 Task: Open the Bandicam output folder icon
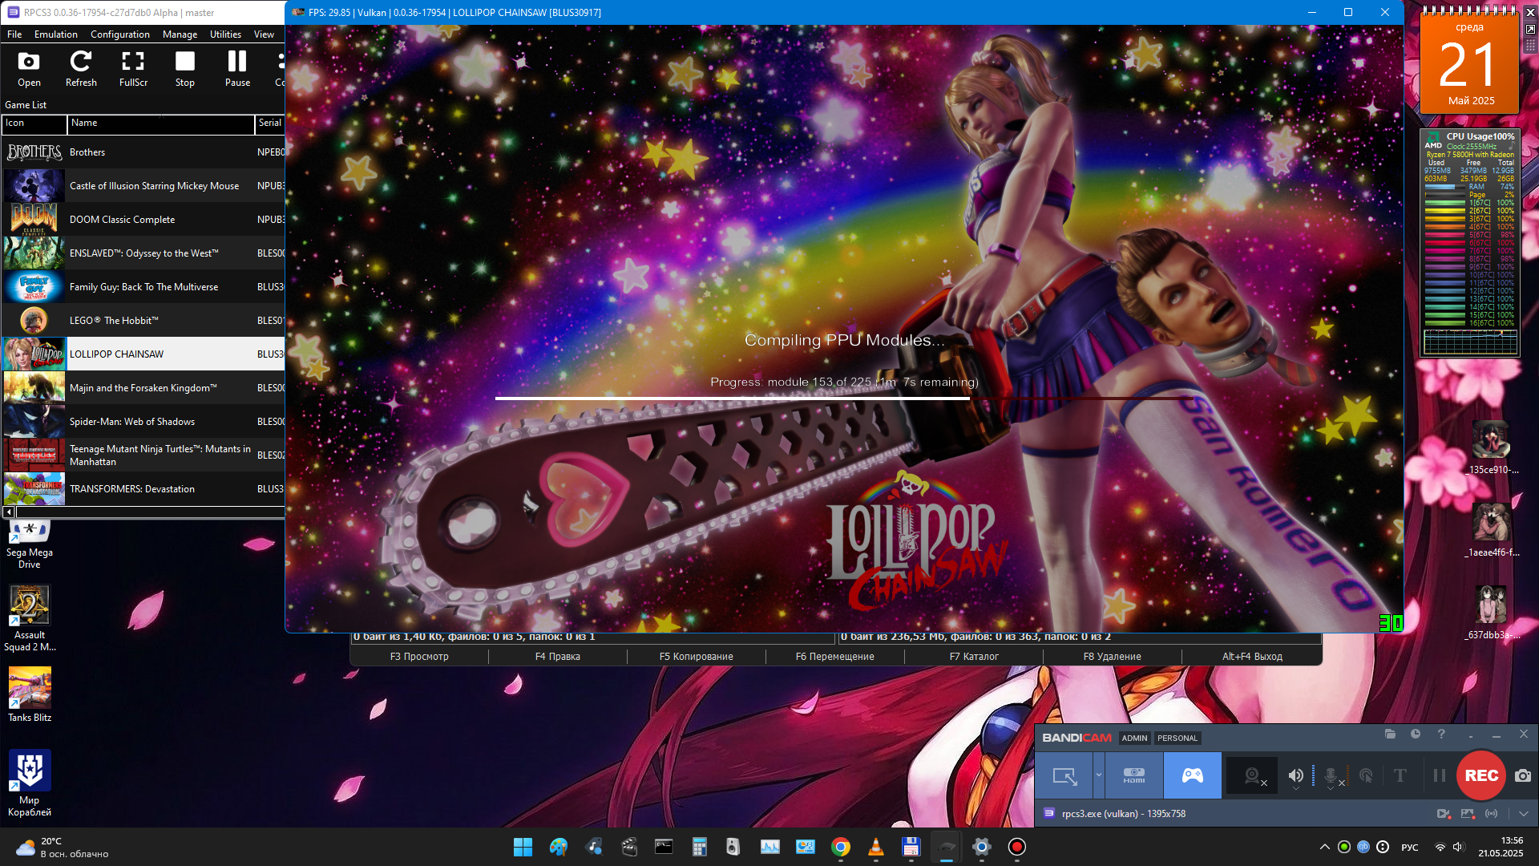(1390, 734)
